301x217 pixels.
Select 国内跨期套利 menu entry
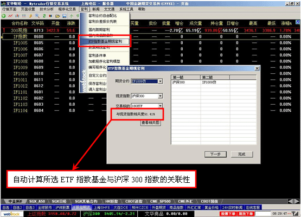point(99,30)
